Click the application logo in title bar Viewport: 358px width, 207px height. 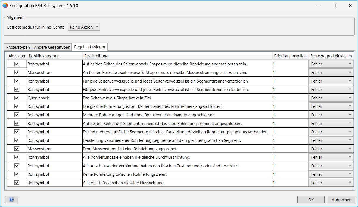(5, 5)
